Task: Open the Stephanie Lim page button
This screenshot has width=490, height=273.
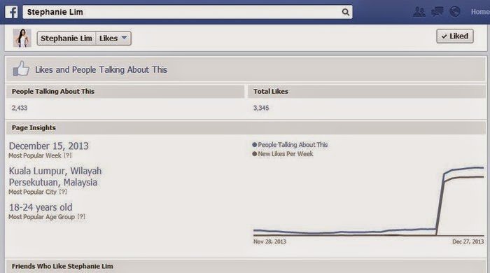Action: tap(66, 38)
